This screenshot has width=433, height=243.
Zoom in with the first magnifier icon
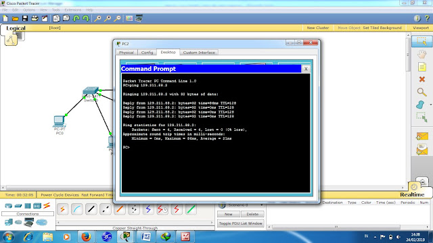pos(97,18)
